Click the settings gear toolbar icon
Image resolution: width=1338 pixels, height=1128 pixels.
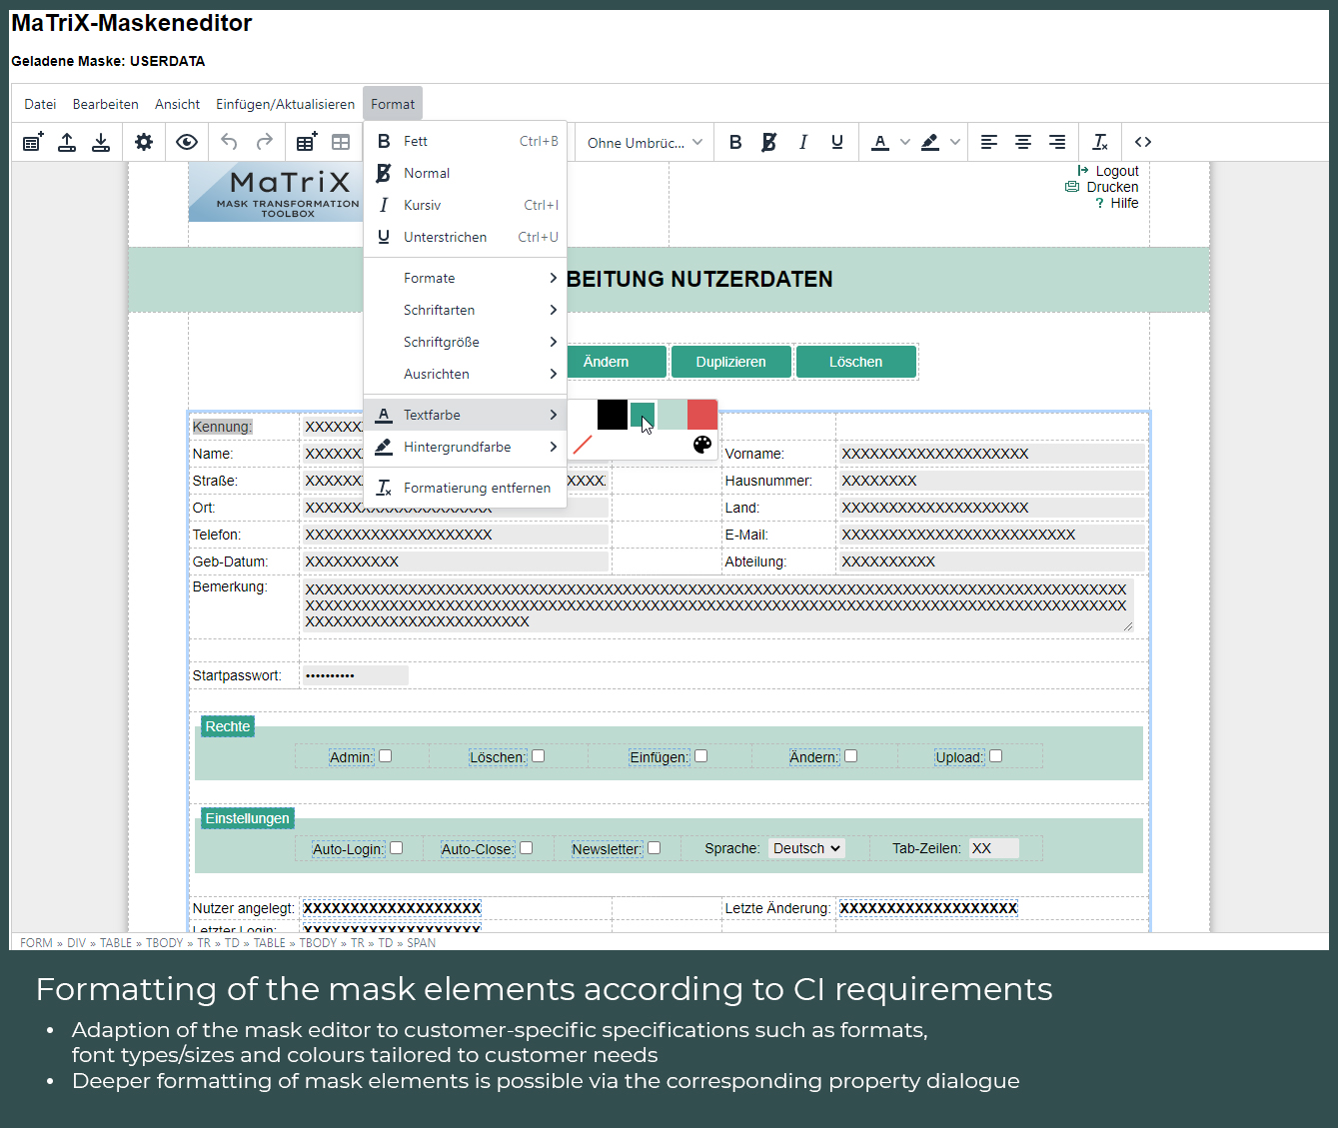point(144,142)
